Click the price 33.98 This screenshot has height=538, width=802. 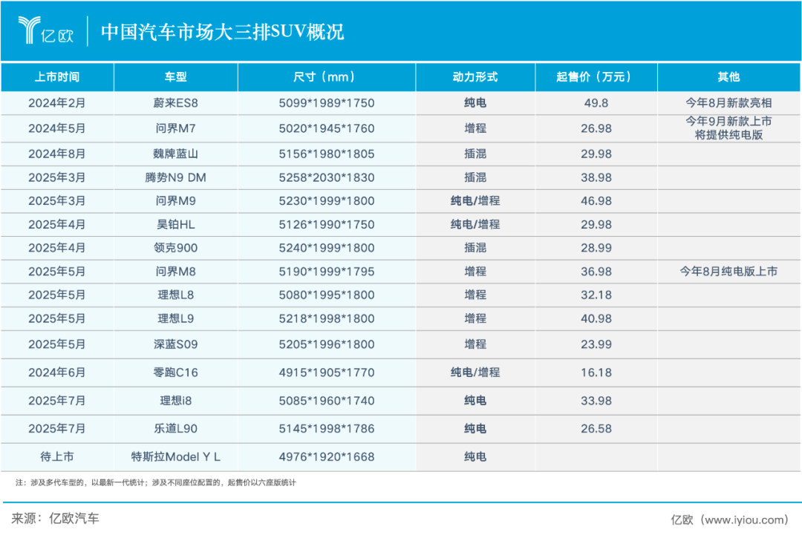[x=596, y=401]
